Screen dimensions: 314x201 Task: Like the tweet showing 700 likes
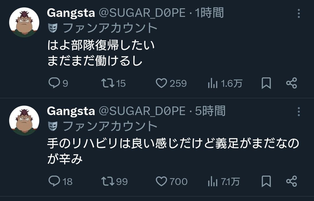(161, 181)
